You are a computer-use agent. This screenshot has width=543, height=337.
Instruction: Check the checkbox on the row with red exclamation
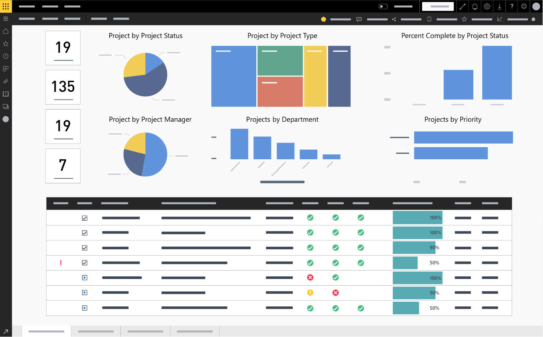85,263
